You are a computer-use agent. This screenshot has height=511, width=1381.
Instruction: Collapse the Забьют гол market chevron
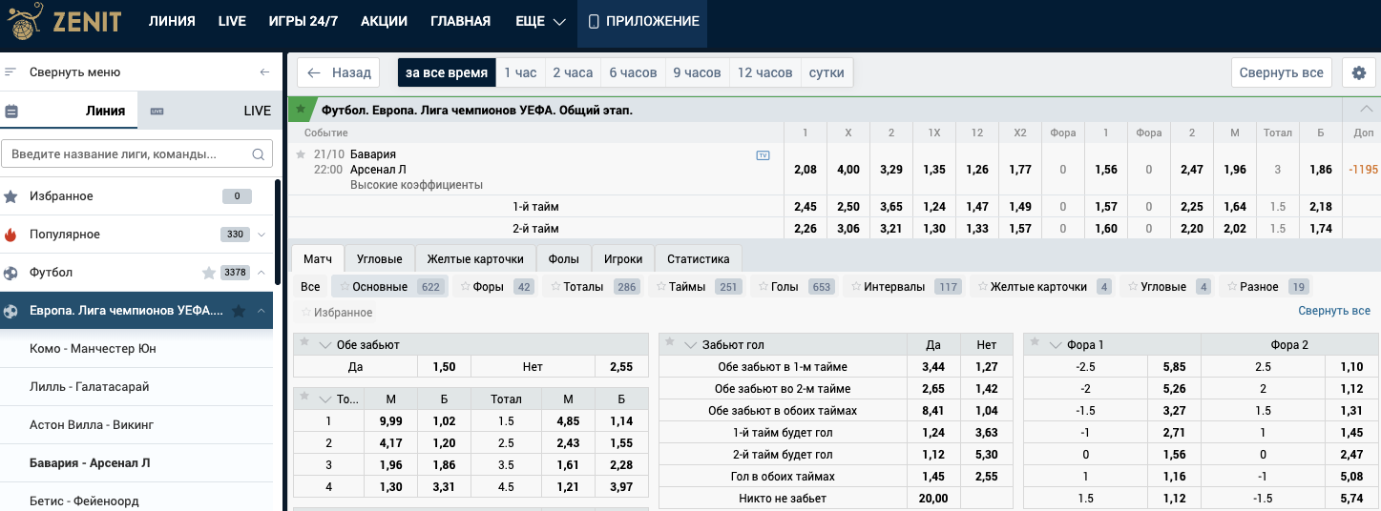(x=691, y=344)
